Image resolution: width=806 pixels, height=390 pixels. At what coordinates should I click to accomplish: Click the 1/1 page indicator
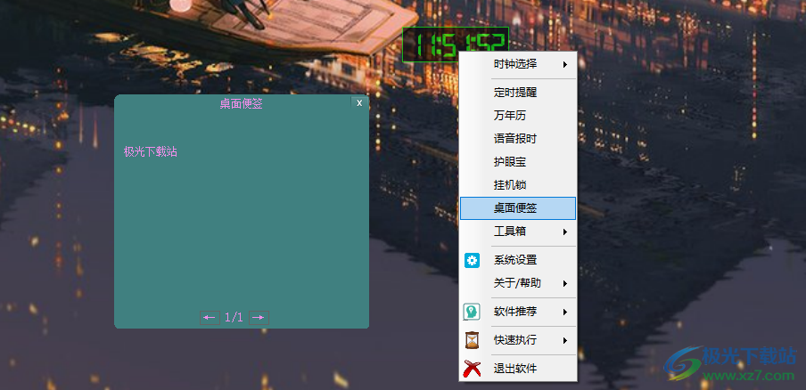pos(234,318)
